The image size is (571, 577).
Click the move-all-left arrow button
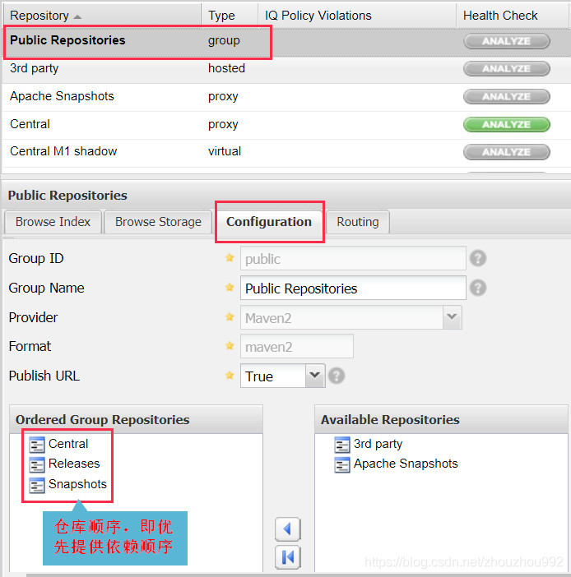pyautogui.click(x=288, y=557)
